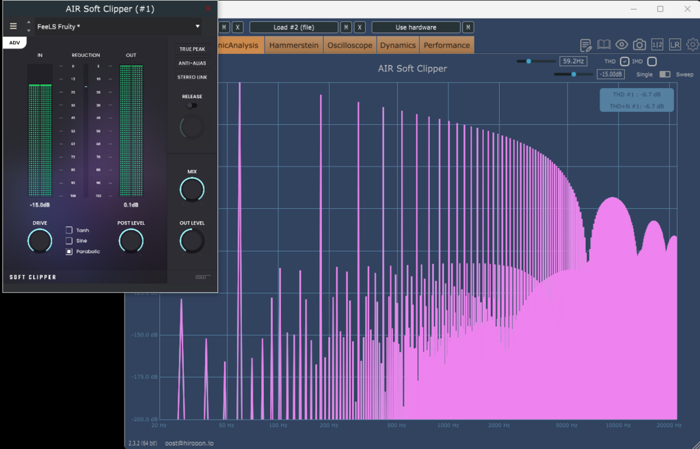The height and width of the screenshot is (449, 700).
Task: Toggle the Parabolic clipping checkbox
Action: pos(69,251)
